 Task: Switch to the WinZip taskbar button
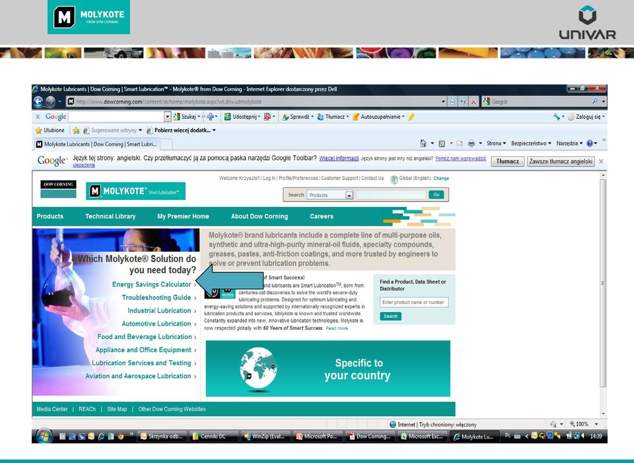[265, 437]
